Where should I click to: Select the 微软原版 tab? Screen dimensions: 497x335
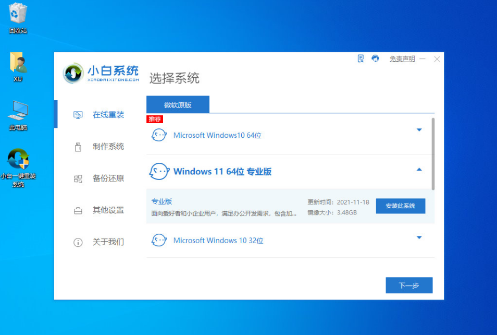click(x=178, y=105)
